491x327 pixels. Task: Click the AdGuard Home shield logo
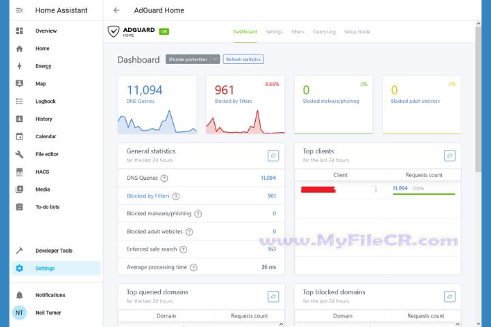113,31
